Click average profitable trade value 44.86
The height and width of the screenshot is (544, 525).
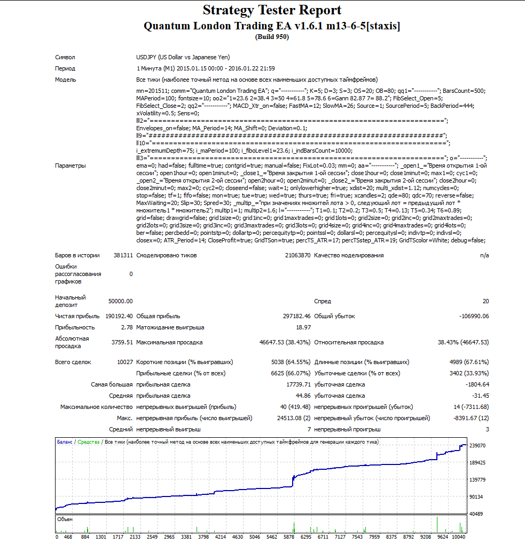pos(303,396)
